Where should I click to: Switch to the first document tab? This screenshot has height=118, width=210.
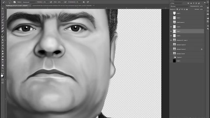pos(17,6)
